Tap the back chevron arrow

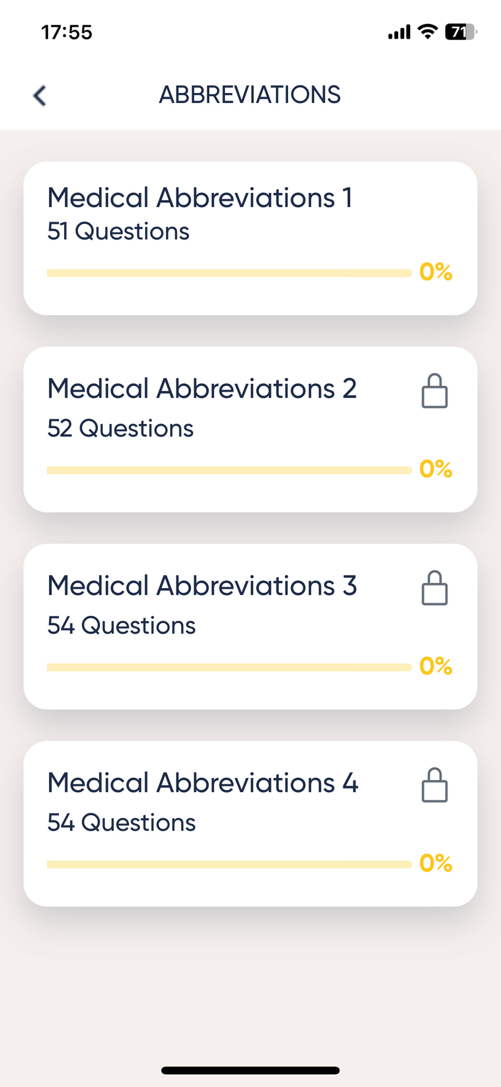40,95
